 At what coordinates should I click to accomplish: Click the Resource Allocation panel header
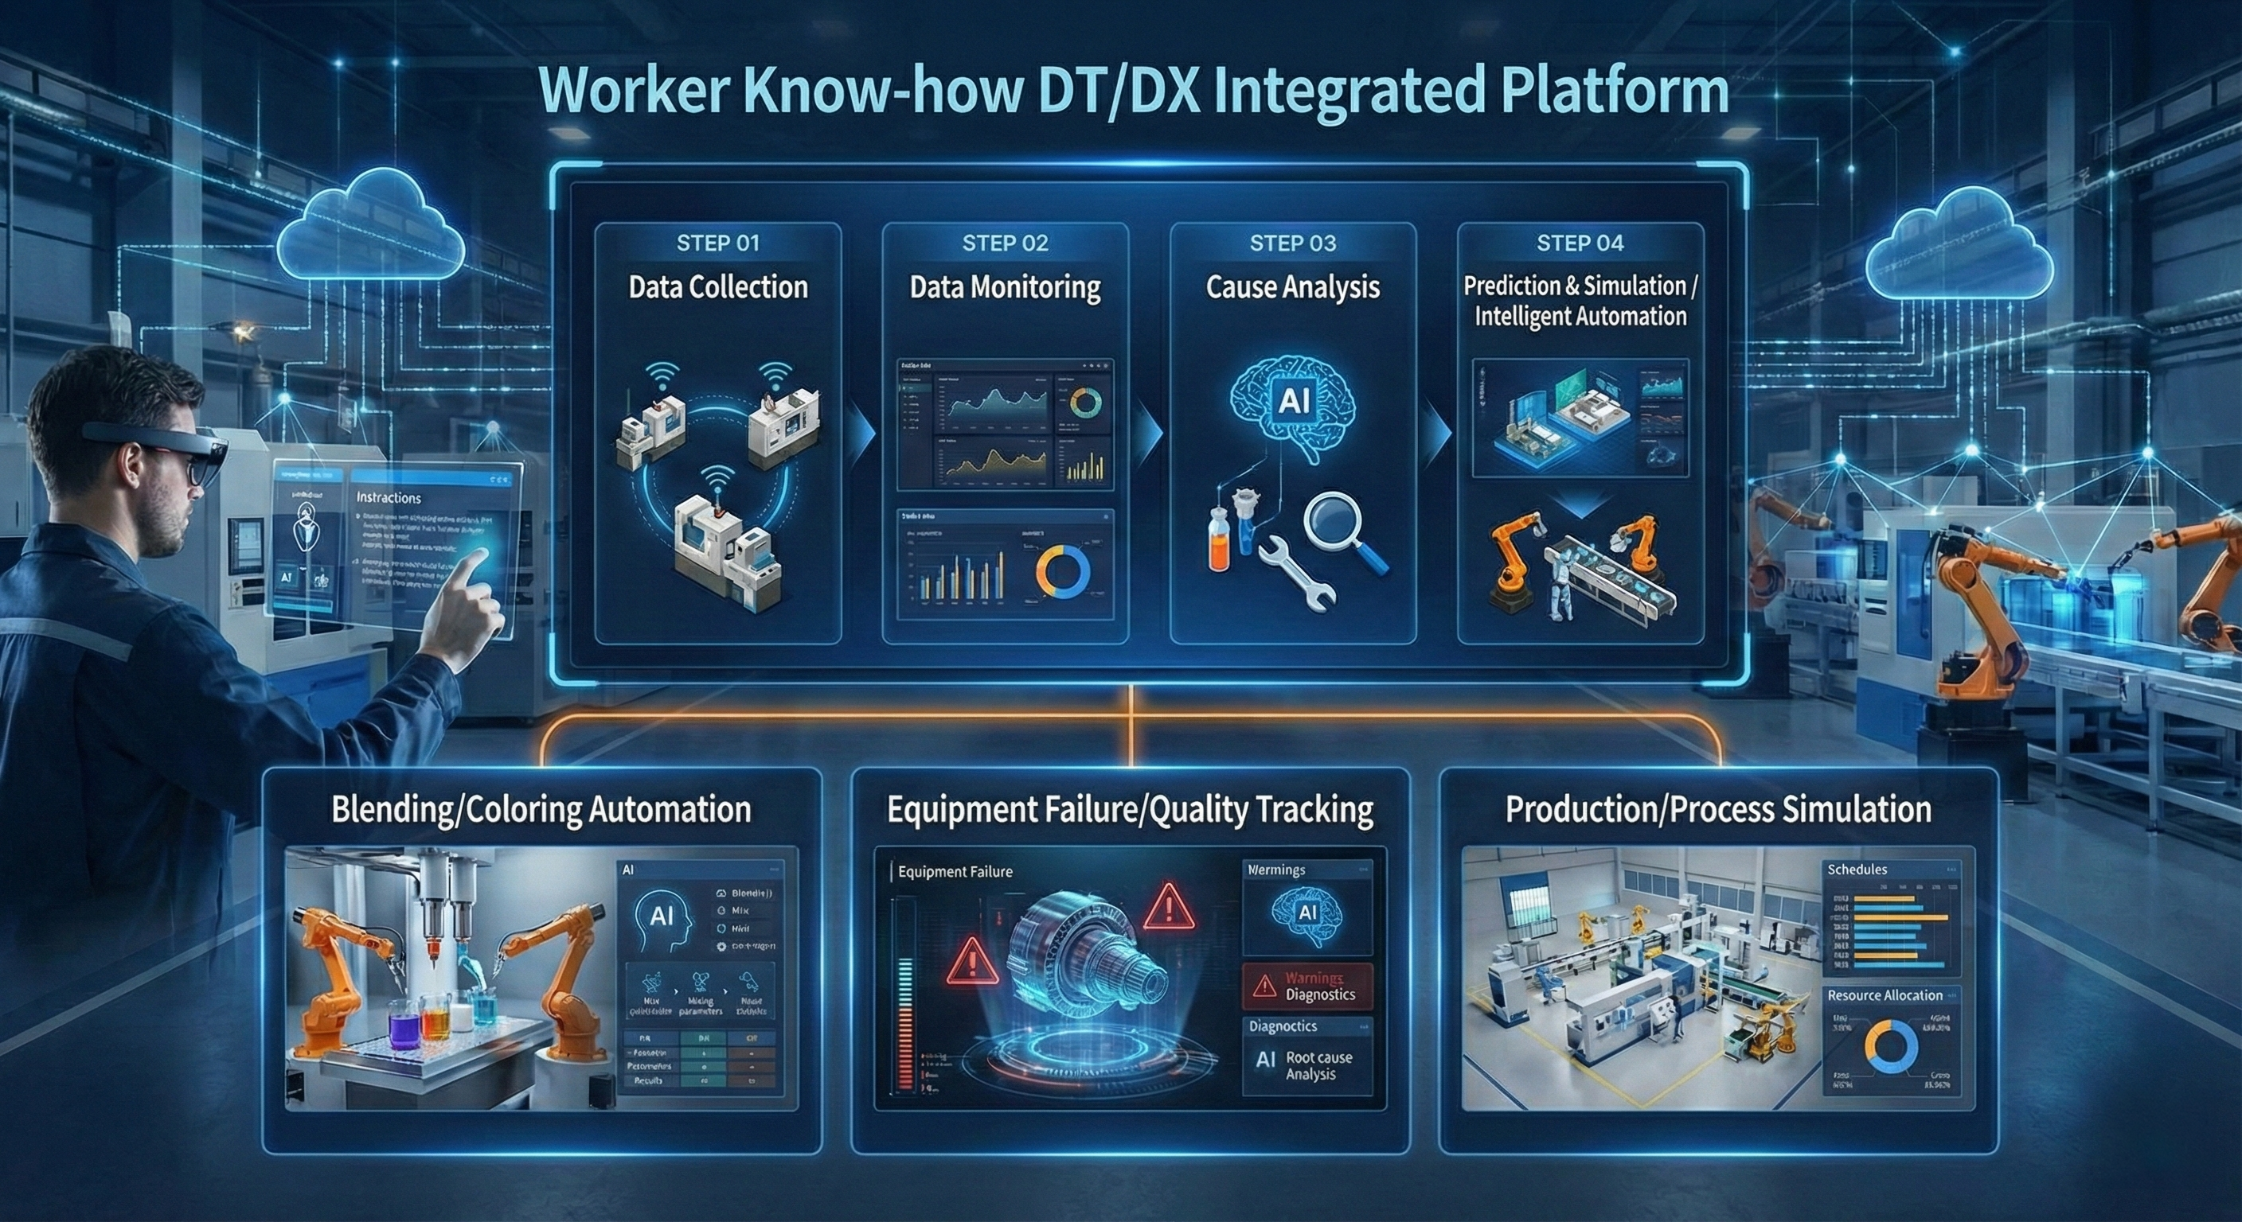[x=1891, y=996]
